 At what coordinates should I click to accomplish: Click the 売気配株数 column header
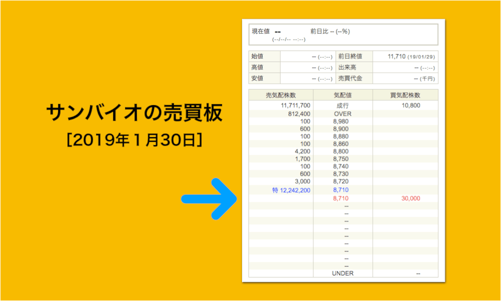point(281,95)
